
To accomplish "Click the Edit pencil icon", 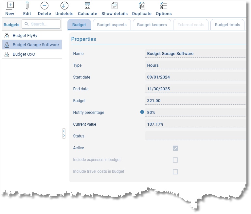I will tap(27, 6).
